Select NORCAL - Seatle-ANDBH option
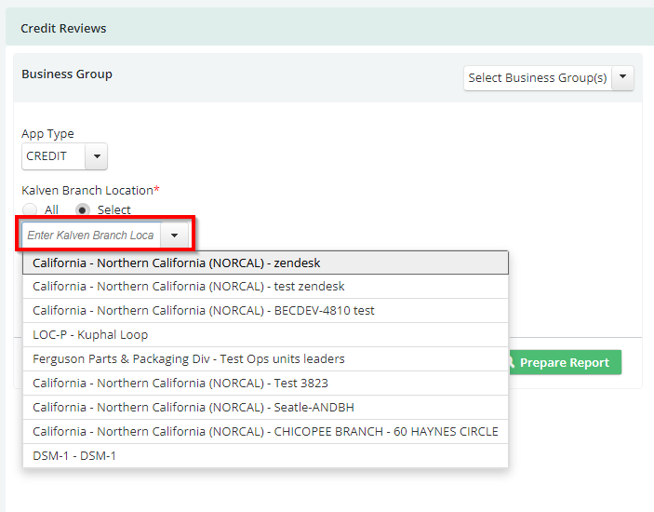This screenshot has height=512, width=654. (266, 407)
